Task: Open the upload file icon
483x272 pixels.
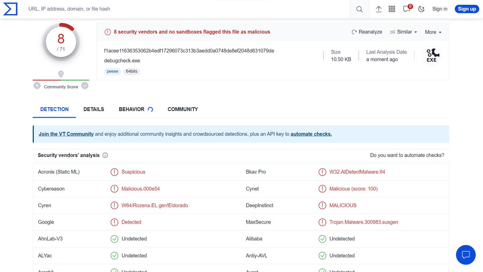Action: click(x=379, y=9)
